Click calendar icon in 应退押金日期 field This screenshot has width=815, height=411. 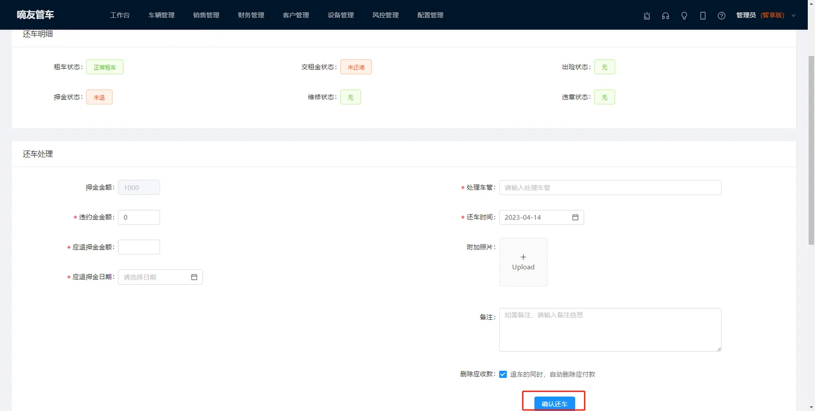(x=194, y=277)
